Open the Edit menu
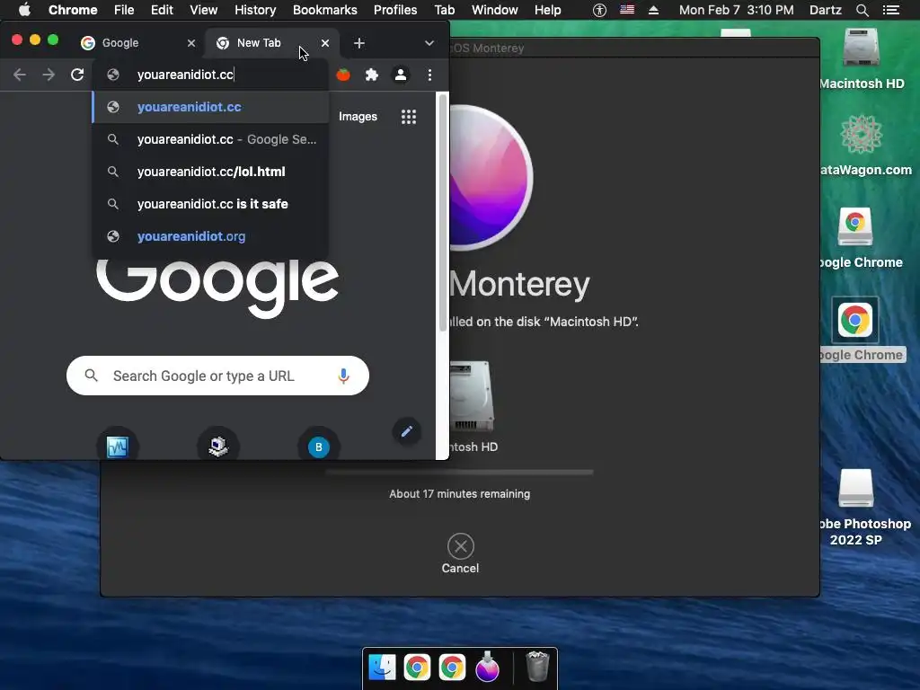This screenshot has height=690, width=920. (x=162, y=10)
